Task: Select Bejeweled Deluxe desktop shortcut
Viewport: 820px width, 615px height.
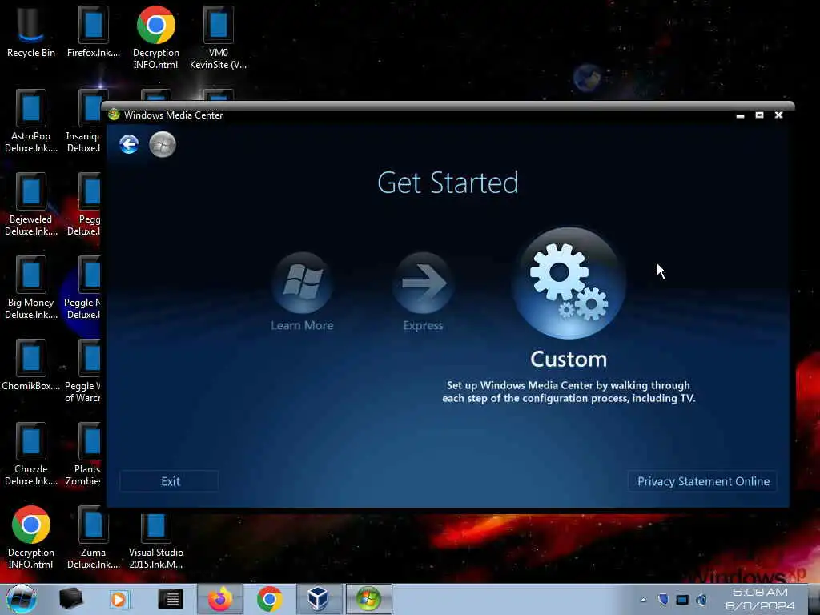Action: [31, 204]
